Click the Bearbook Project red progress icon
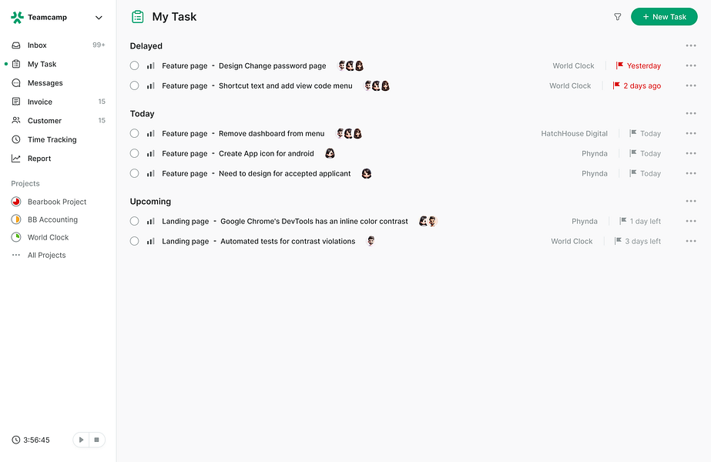The image size is (711, 462). [16, 202]
